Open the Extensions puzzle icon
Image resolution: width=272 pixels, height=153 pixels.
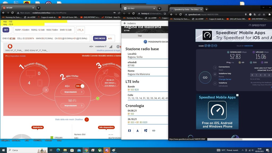click(x=269, y=14)
